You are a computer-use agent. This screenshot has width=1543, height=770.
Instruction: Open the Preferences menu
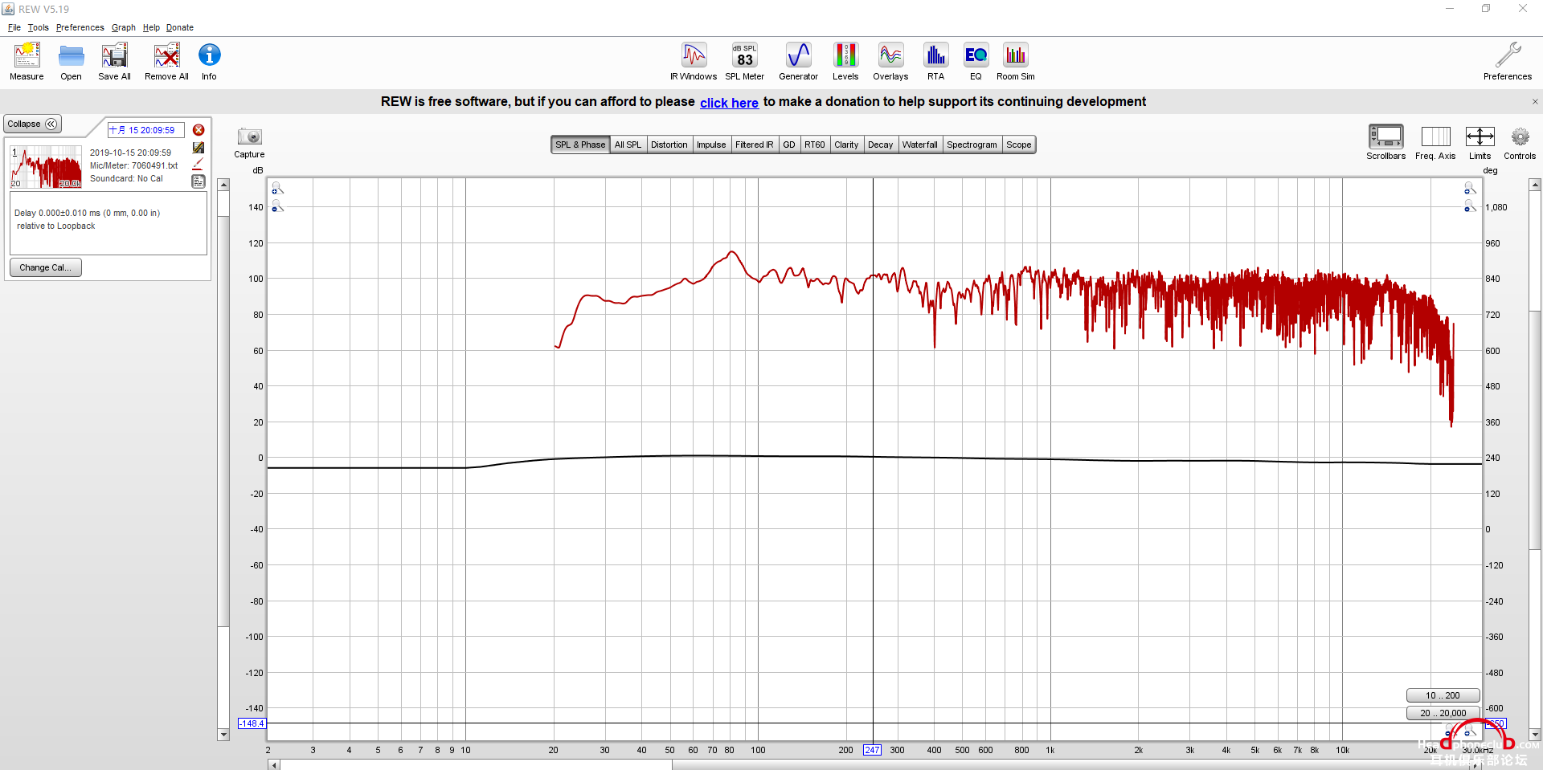(80, 27)
